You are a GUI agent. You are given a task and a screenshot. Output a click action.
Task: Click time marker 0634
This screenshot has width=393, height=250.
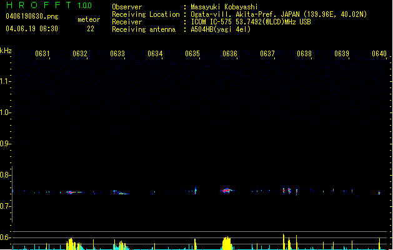point(155,54)
